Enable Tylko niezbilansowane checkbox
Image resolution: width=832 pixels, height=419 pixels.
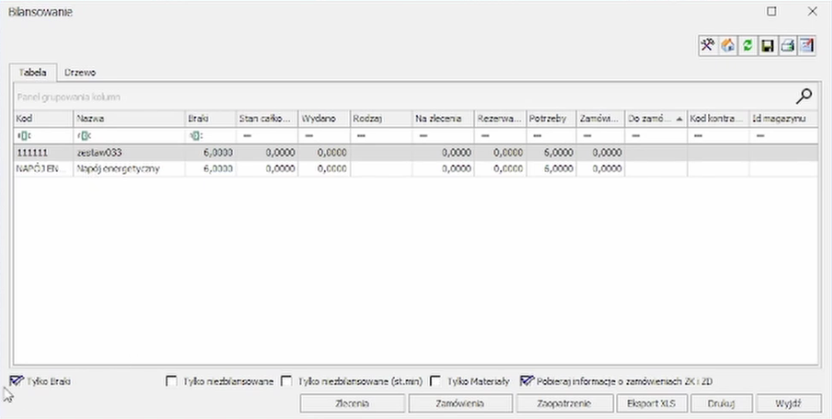pyautogui.click(x=171, y=381)
